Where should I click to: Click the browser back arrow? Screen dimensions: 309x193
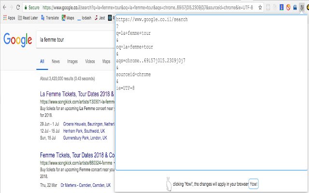click(x=4, y=8)
